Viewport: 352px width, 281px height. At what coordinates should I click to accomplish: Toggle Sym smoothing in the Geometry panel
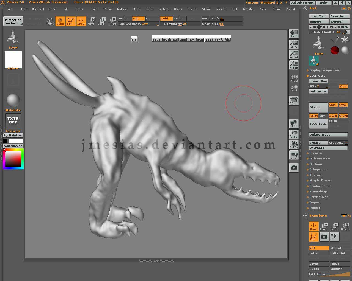(343, 105)
